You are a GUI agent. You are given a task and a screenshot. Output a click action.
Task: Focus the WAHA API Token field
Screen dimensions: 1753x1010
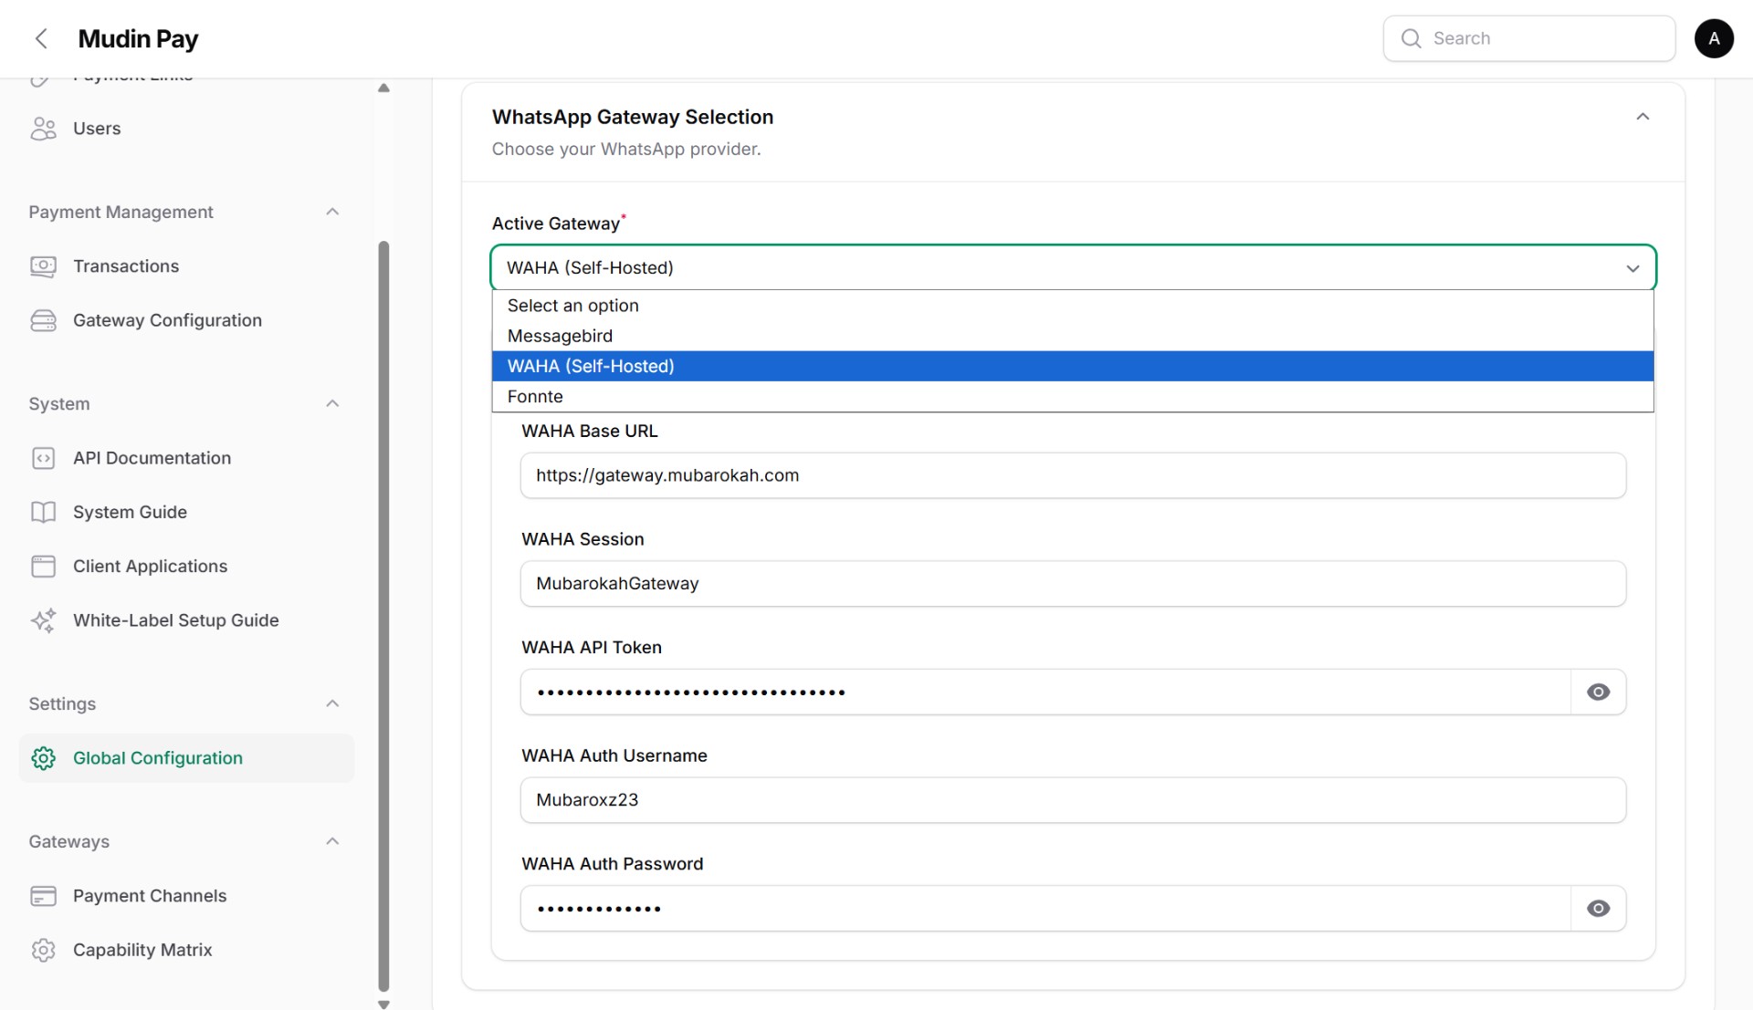1045,692
